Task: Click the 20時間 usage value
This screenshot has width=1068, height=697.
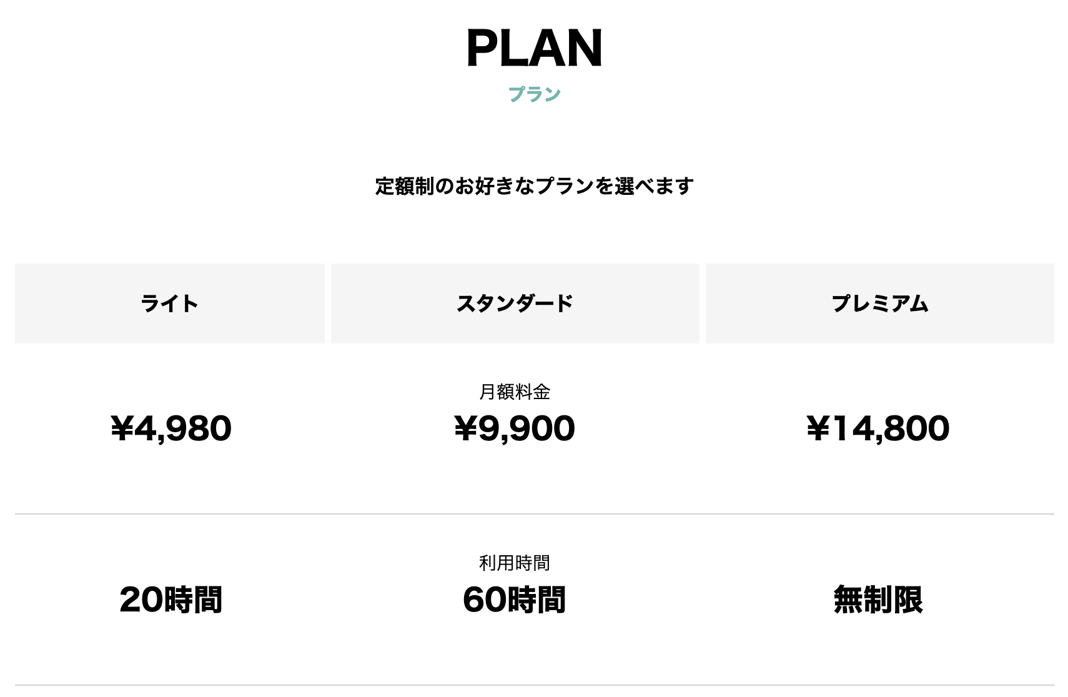Action: click(171, 600)
